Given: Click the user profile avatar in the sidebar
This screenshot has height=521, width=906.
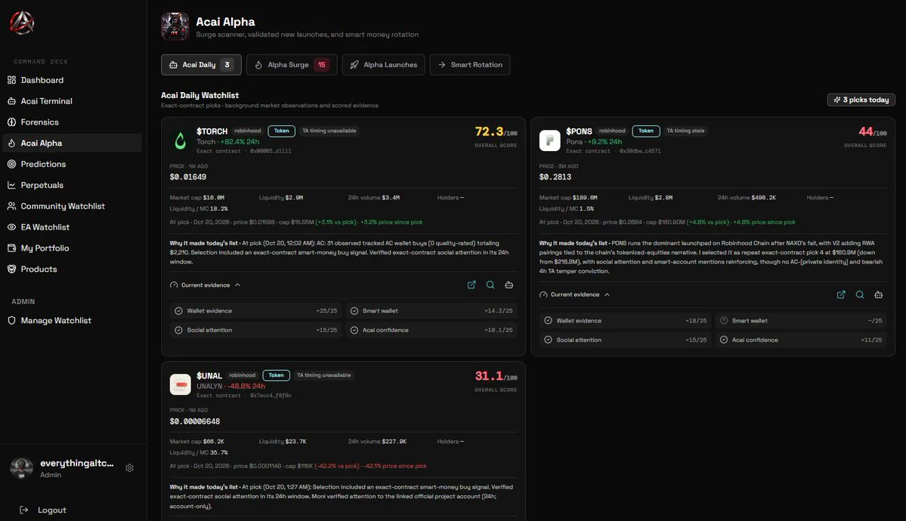Looking at the screenshot, I should (x=21, y=468).
